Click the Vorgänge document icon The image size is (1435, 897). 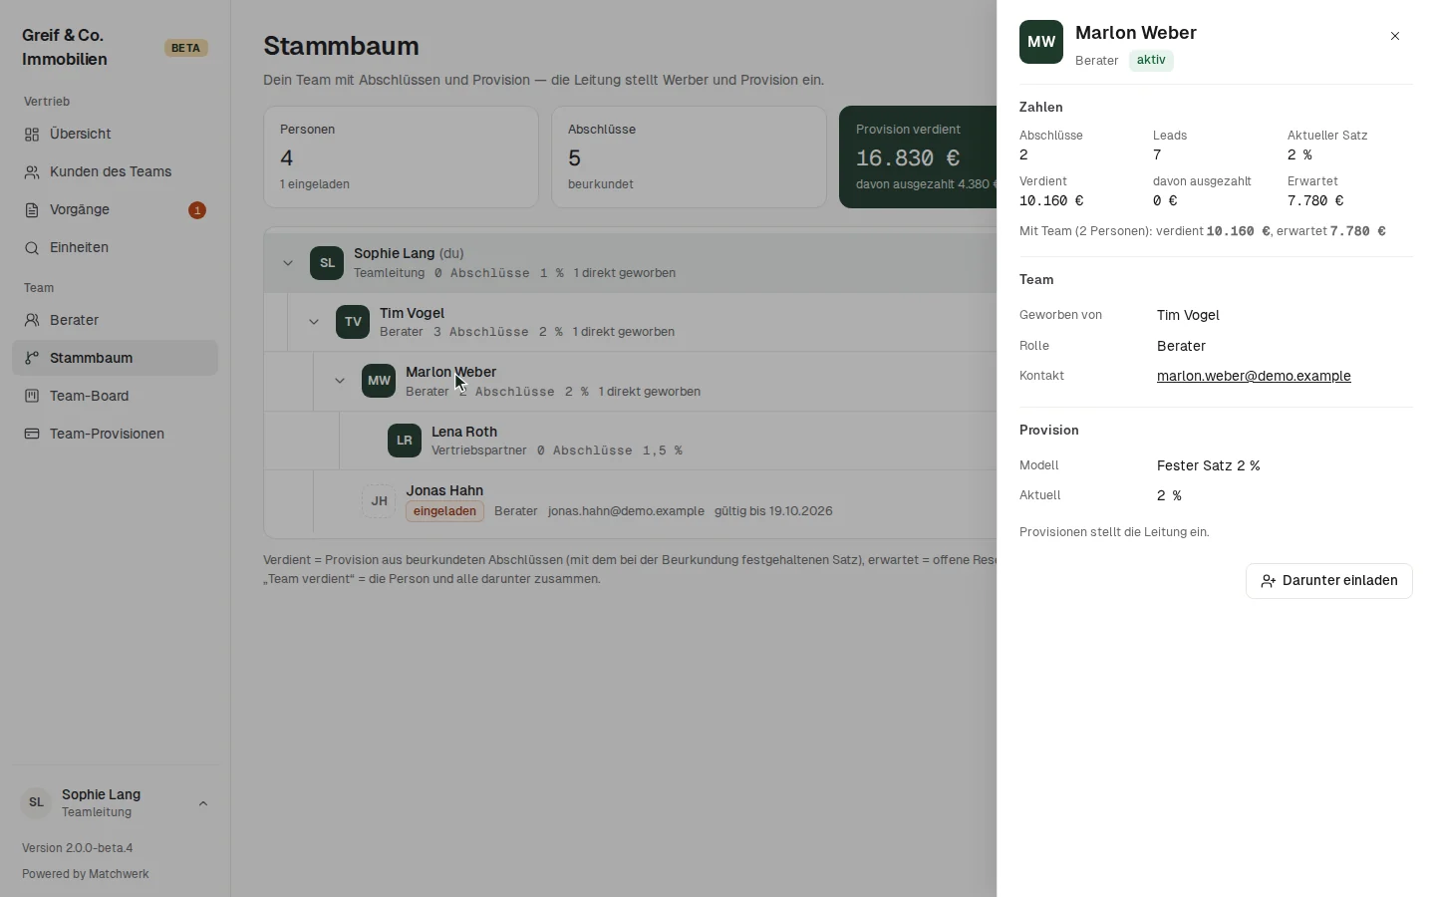click(x=32, y=210)
